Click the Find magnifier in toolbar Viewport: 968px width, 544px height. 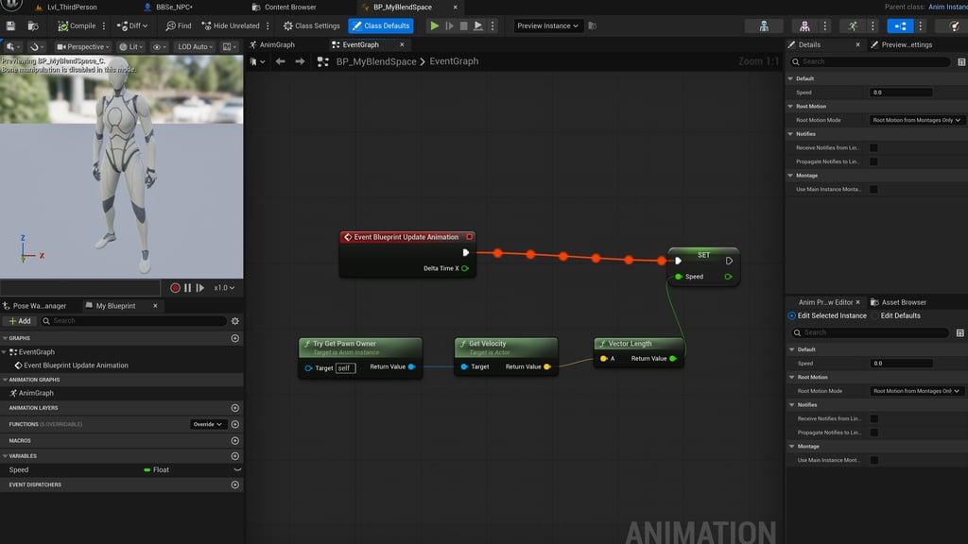coord(171,25)
